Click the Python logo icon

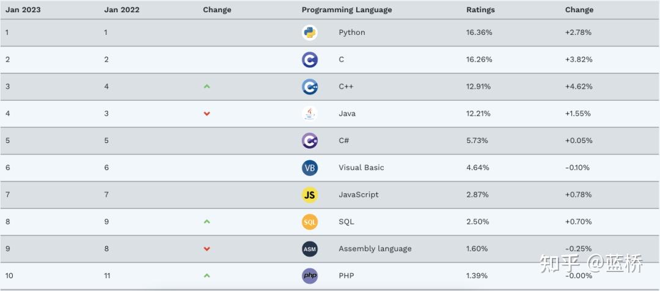coord(309,32)
